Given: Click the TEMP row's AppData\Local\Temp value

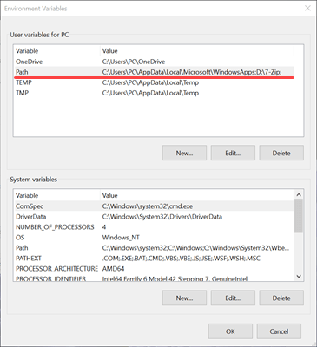Looking at the screenshot, I should tap(150, 82).
